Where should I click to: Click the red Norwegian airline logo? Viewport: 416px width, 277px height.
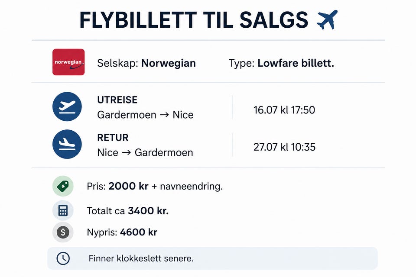click(68, 62)
